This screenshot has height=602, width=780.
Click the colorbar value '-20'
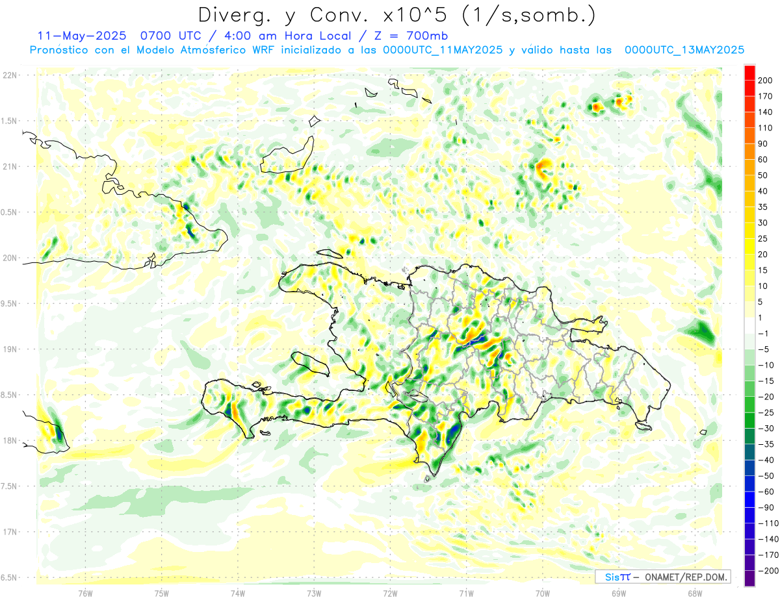(x=766, y=397)
